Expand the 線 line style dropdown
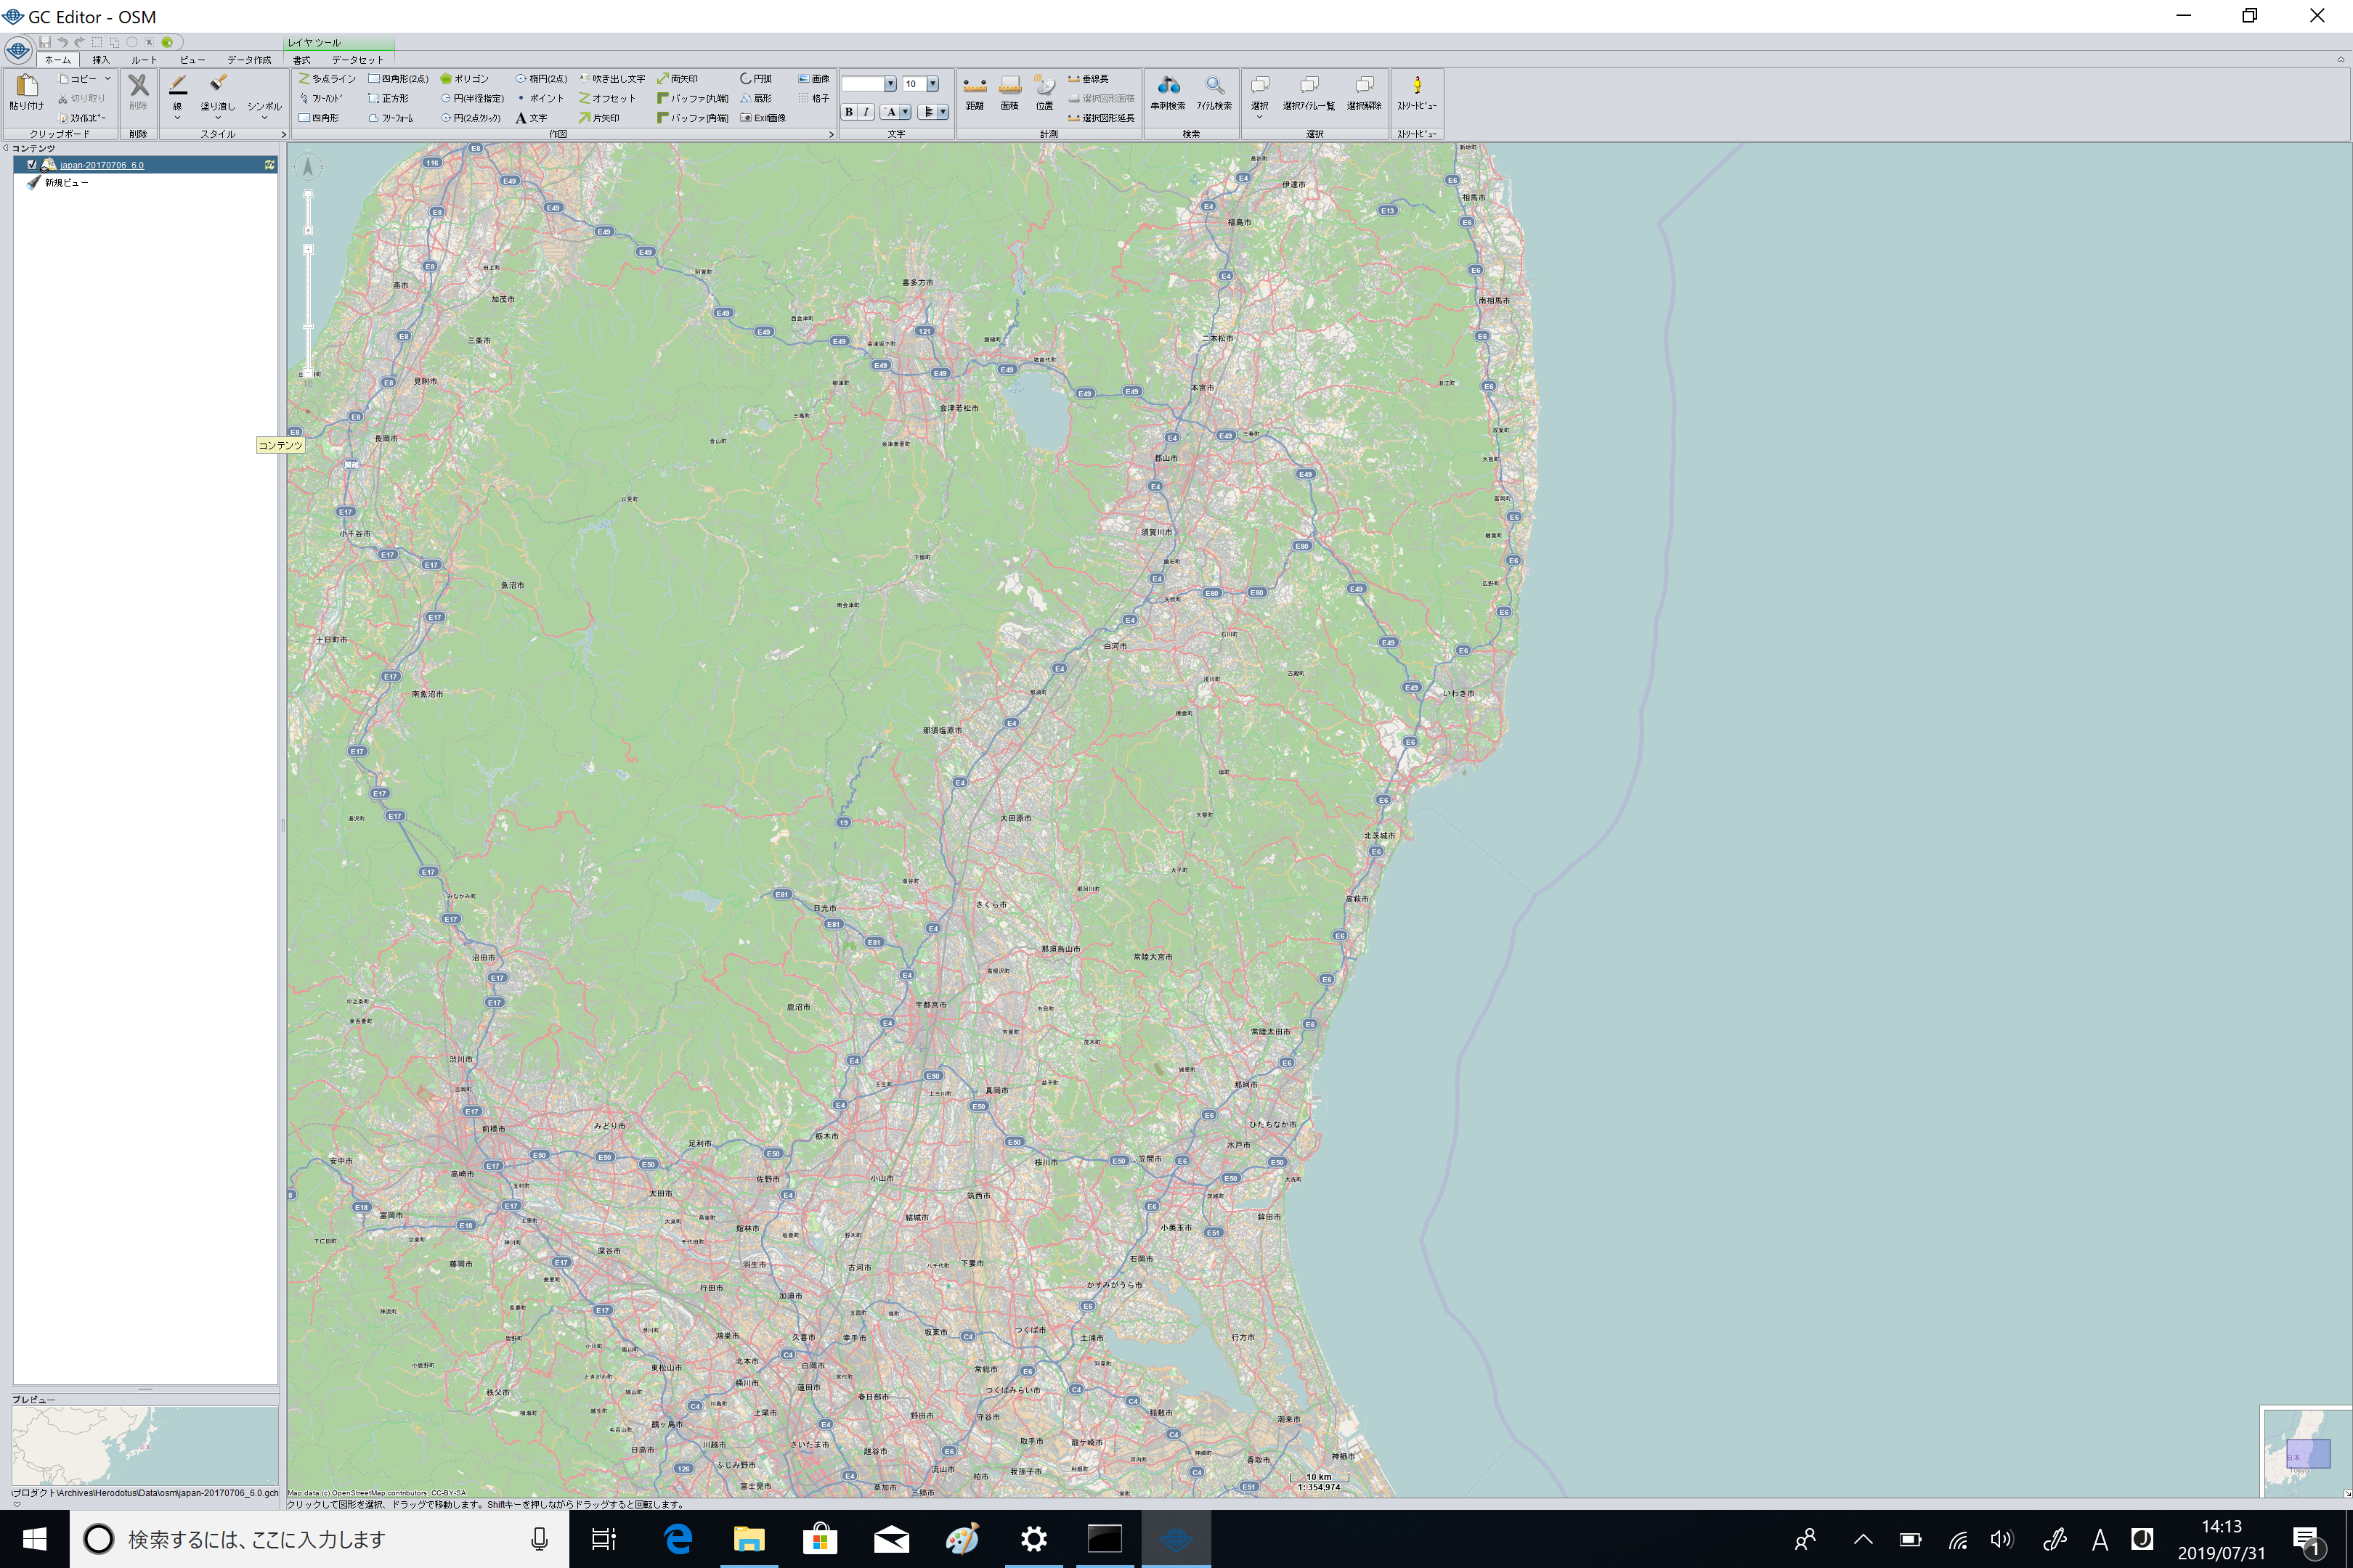 178,118
